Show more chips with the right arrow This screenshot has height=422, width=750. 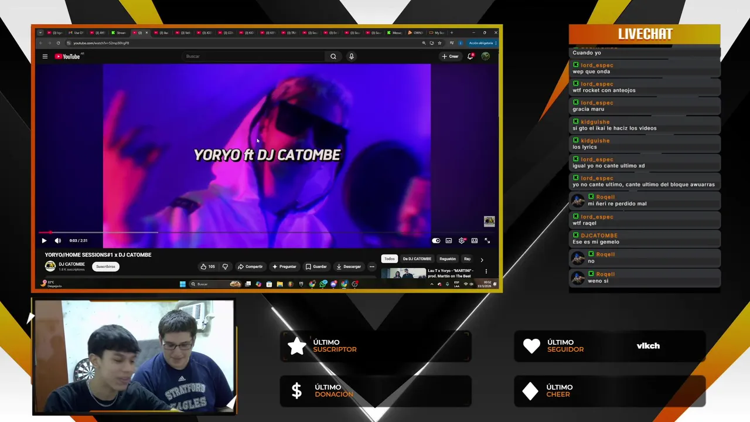482,260
